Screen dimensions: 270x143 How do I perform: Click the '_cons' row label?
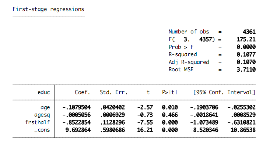[x=42, y=130]
